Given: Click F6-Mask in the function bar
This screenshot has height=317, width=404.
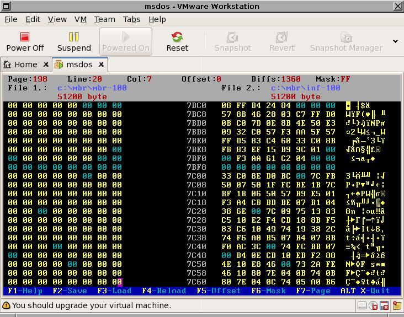Looking at the screenshot, I should click(x=268, y=291).
